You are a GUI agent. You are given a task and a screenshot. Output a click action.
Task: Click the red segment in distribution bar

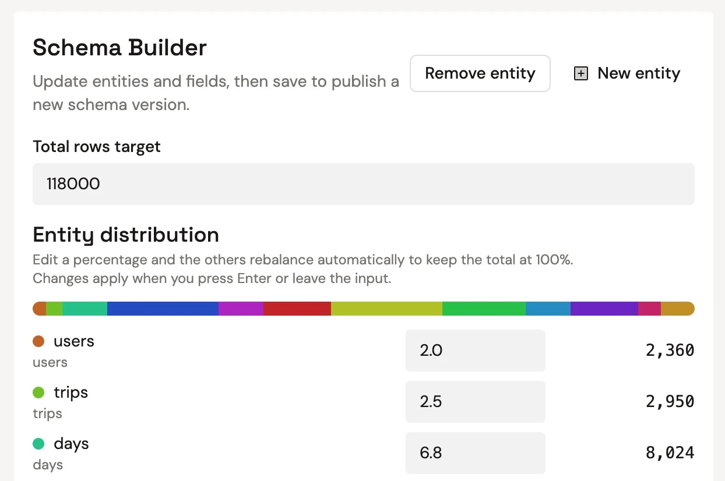point(297,309)
